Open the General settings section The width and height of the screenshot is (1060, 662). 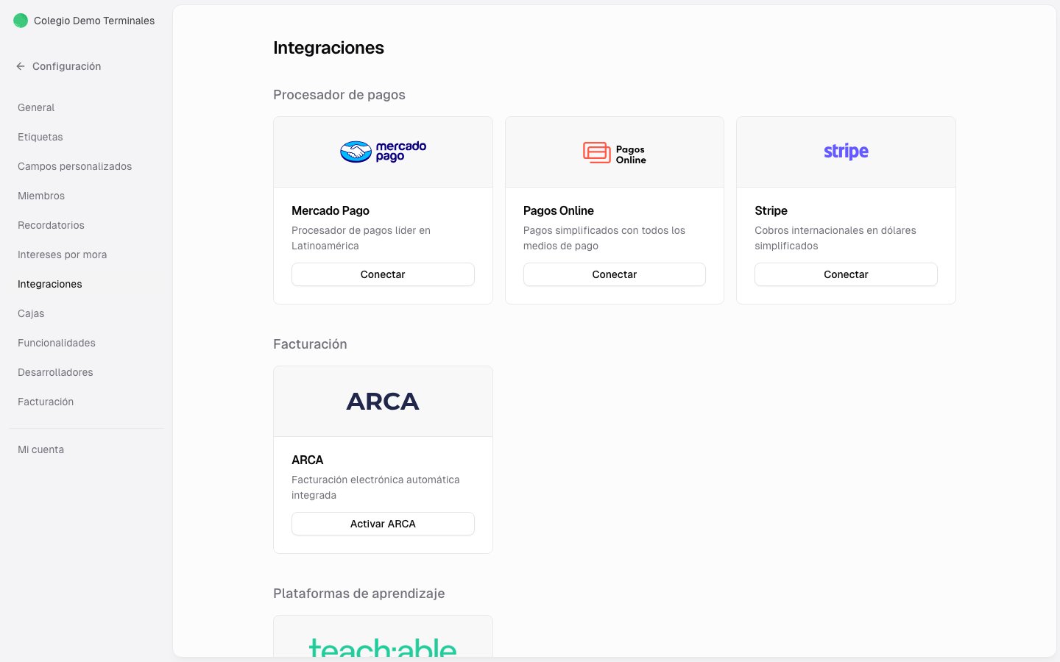point(36,107)
